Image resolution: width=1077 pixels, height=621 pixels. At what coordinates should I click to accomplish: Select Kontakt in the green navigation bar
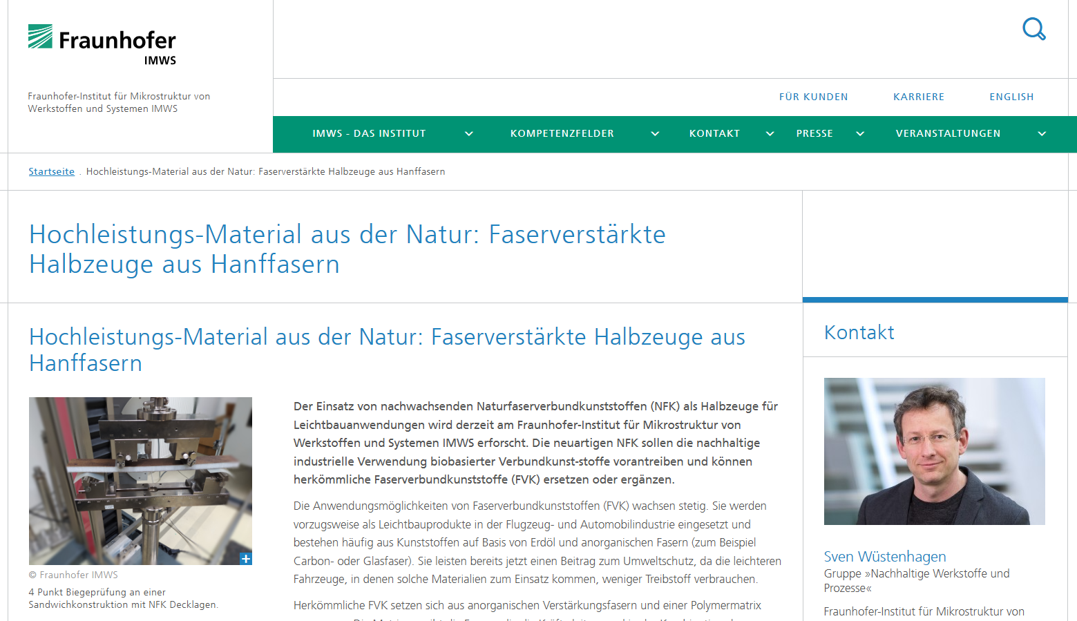coord(714,134)
